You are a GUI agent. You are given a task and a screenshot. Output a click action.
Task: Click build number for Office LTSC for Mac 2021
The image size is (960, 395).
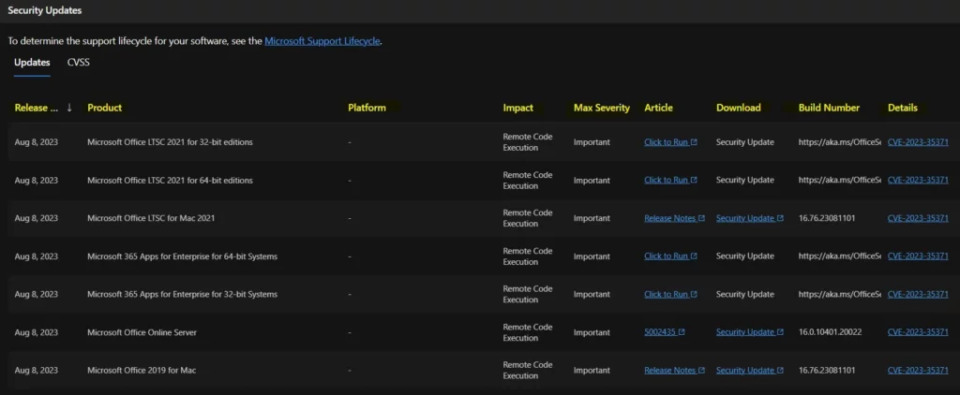point(827,218)
